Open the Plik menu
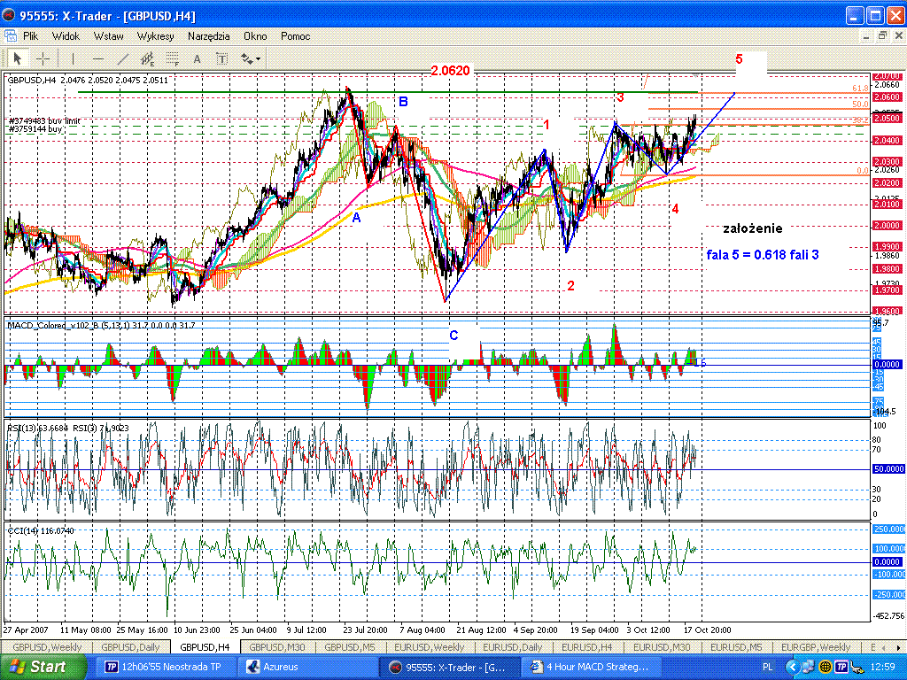 (31, 35)
